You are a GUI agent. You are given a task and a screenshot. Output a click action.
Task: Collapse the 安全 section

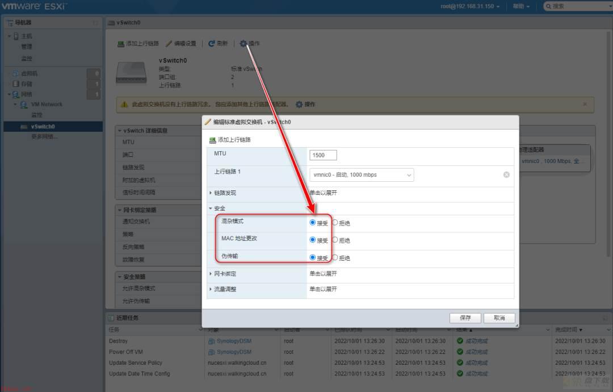[211, 208]
